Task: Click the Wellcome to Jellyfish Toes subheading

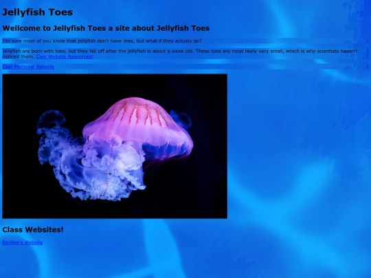Action: coord(106,28)
